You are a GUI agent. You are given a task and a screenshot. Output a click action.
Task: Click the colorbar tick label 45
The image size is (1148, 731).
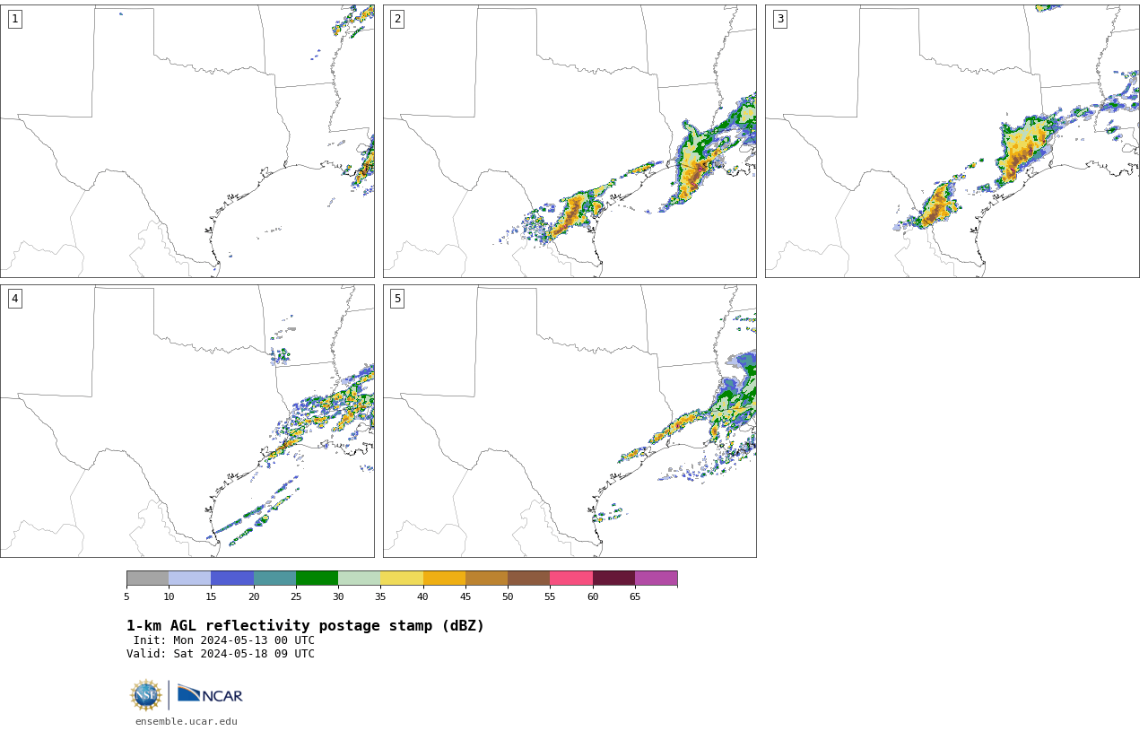click(x=465, y=596)
